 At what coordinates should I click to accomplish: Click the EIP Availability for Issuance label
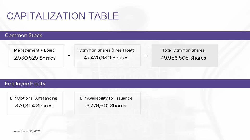pyautogui.click(x=106, y=98)
